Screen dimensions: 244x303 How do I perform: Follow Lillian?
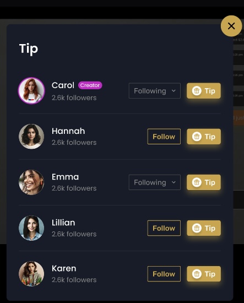164,228
